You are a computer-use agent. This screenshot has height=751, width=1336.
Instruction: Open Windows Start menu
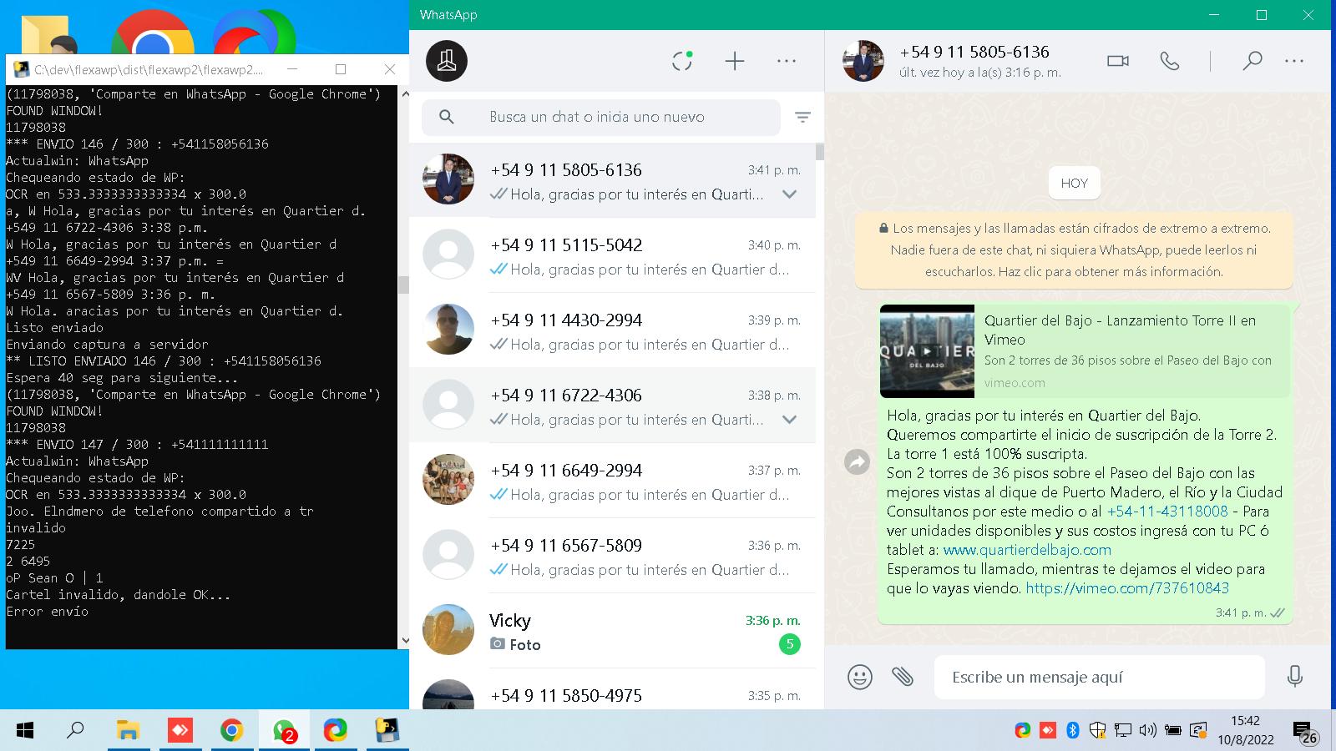(x=25, y=731)
